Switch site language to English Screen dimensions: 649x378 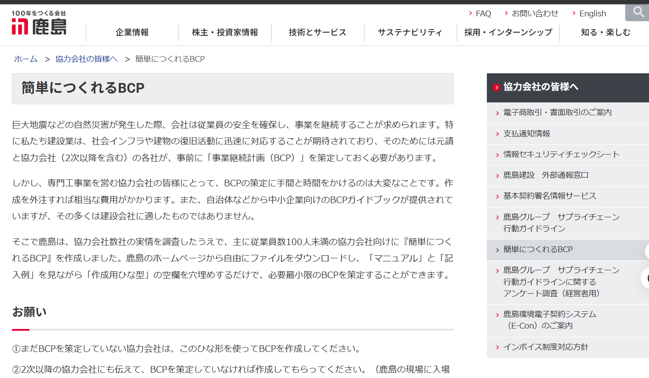593,14
